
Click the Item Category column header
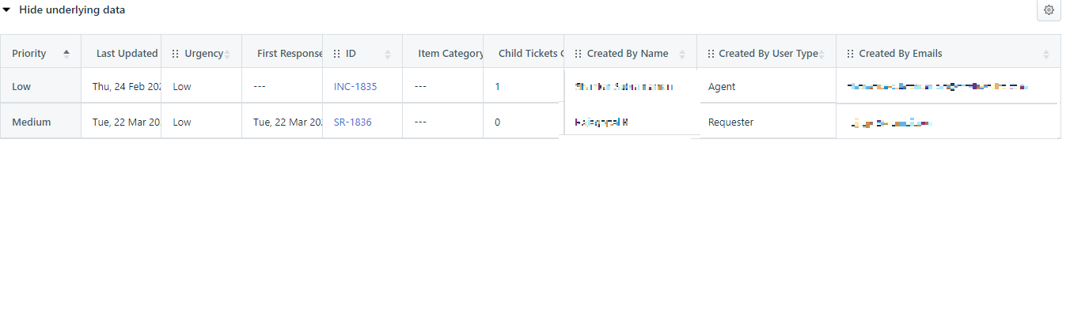[450, 54]
